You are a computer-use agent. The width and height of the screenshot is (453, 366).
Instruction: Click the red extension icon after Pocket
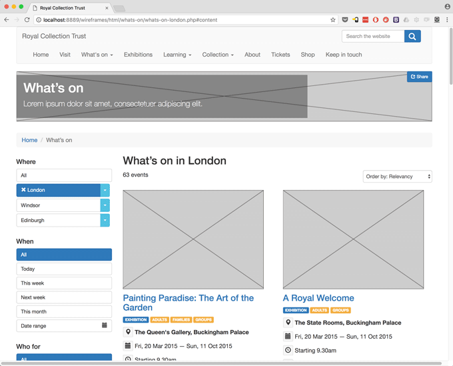(x=366, y=19)
